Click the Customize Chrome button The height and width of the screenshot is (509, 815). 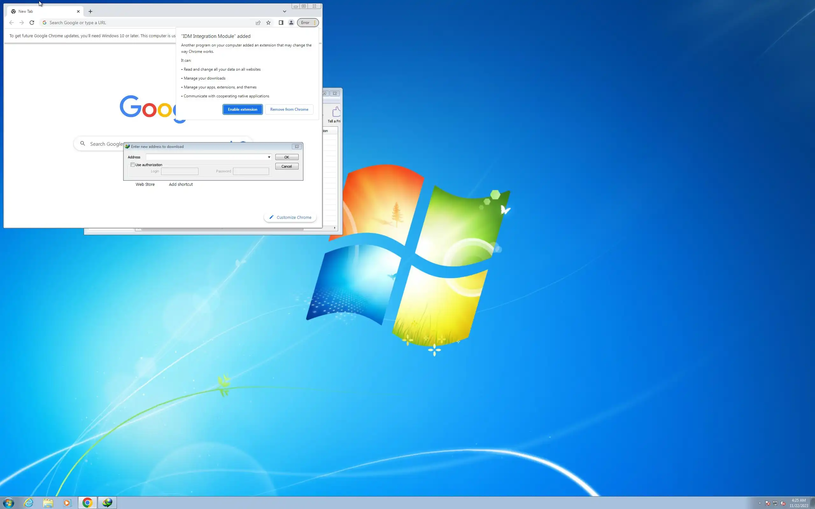pos(290,218)
